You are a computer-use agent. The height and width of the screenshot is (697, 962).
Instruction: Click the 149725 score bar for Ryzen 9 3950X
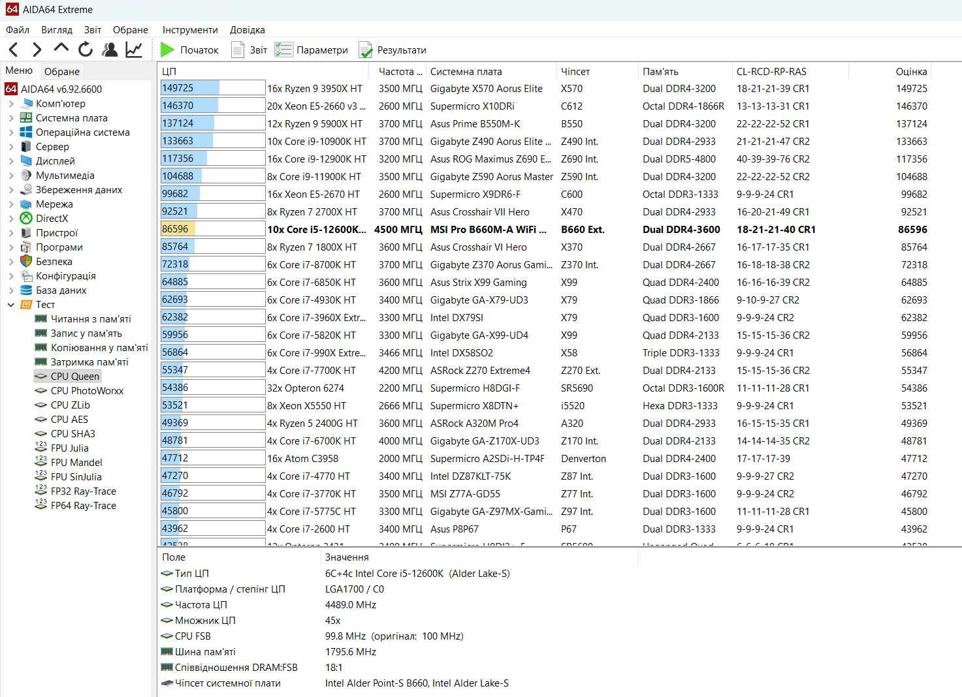click(x=213, y=88)
